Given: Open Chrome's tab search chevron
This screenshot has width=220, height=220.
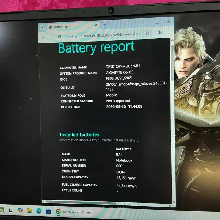Looking at the screenshot, I should tap(43, 27).
